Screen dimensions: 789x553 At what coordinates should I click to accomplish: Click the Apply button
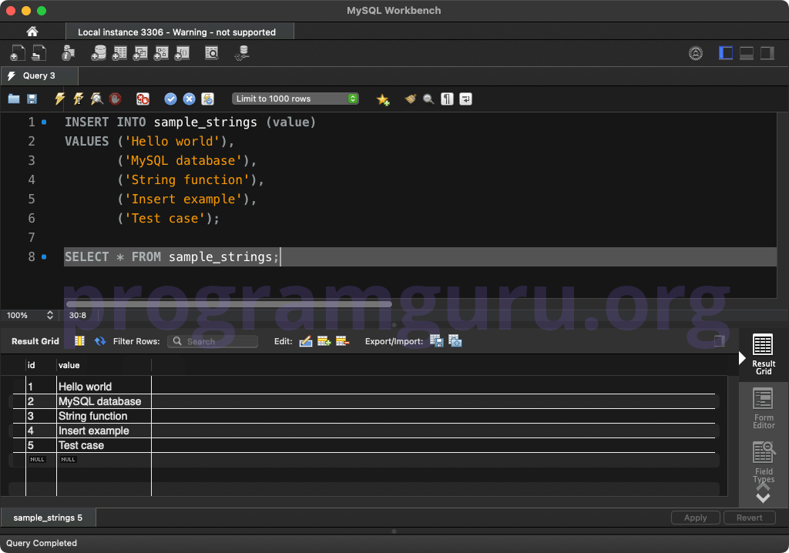(696, 518)
